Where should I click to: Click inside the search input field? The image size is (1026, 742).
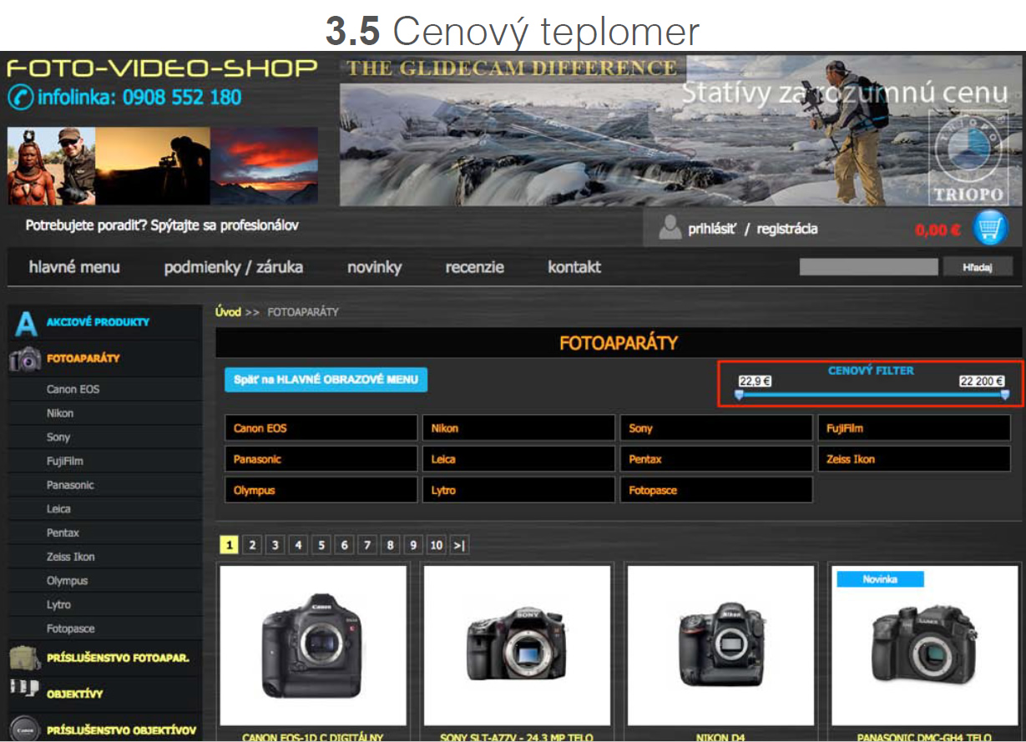[868, 267]
